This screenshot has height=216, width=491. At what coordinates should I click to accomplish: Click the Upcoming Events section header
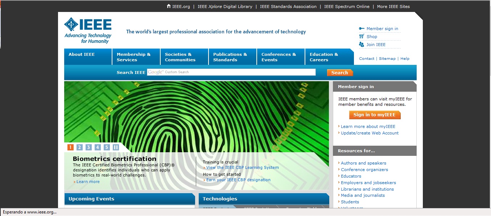click(129, 199)
